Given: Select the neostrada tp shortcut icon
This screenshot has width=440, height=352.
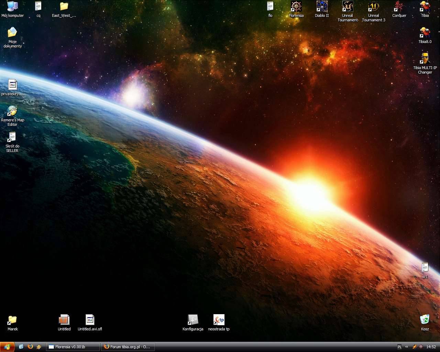Looking at the screenshot, I should (219, 323).
